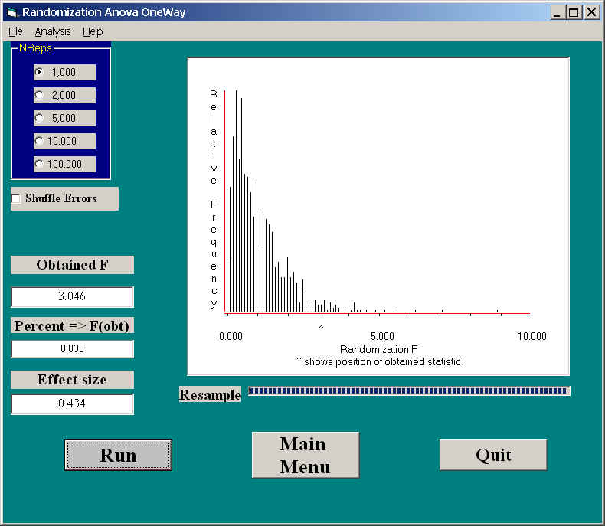Minimize the Randomization Anova window

pos(558,12)
